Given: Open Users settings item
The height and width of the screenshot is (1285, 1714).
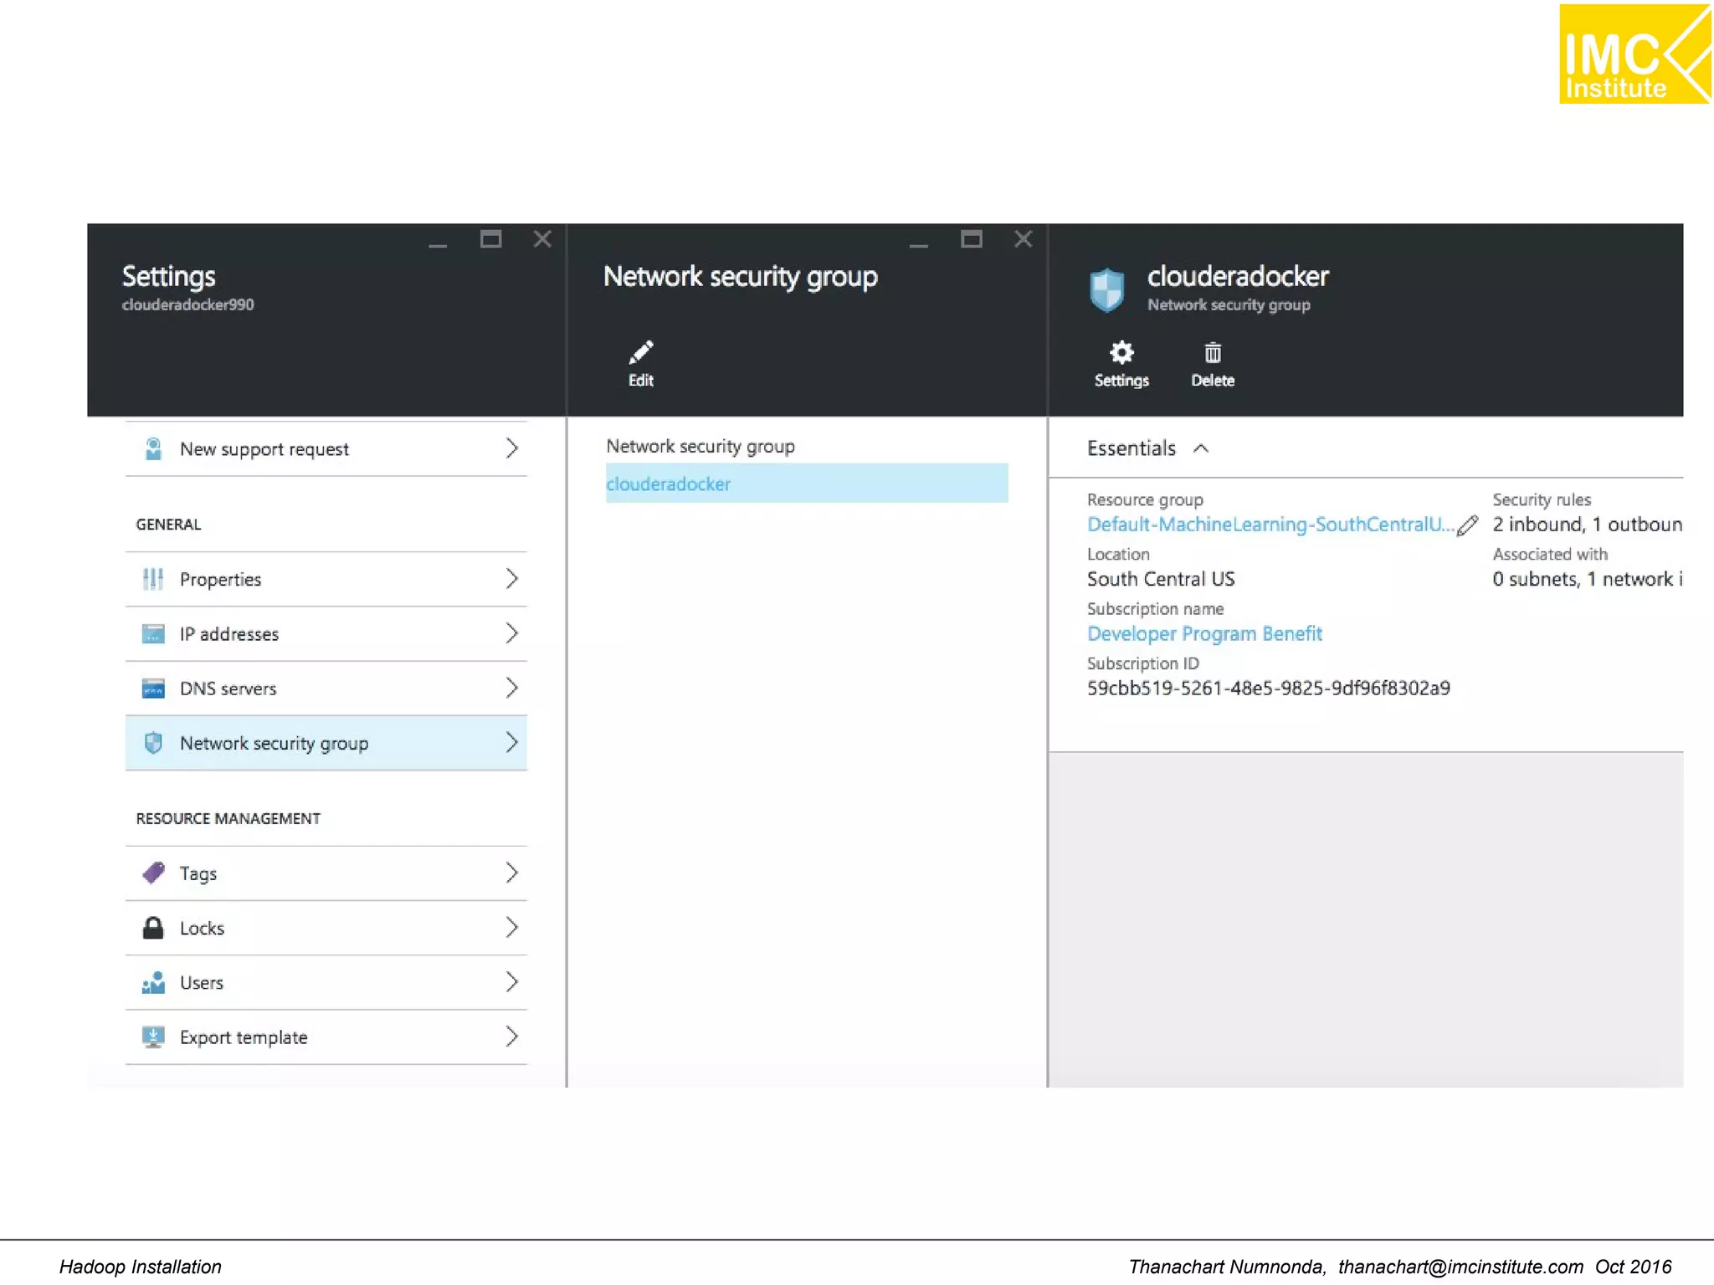Looking at the screenshot, I should tap(326, 982).
